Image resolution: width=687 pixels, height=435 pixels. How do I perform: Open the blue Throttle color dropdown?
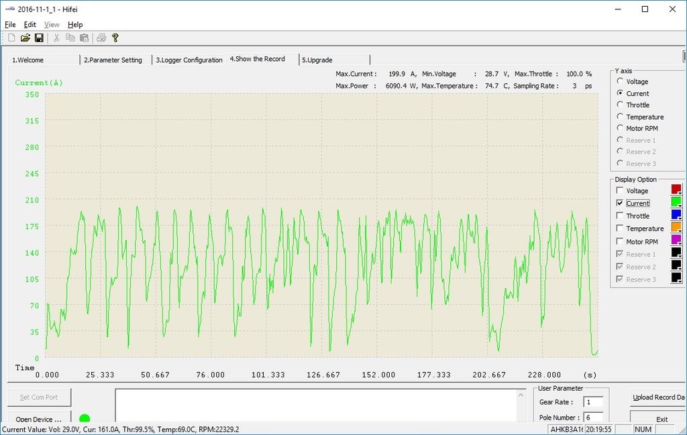coord(676,215)
